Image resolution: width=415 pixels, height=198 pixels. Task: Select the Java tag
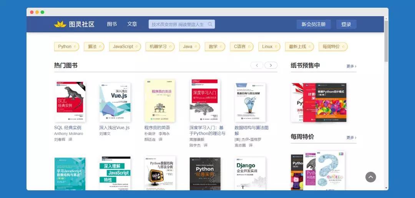(x=189, y=47)
